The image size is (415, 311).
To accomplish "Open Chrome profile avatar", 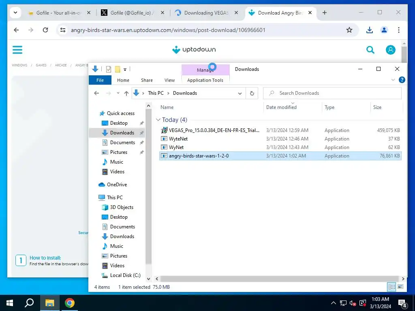I will click(384, 30).
